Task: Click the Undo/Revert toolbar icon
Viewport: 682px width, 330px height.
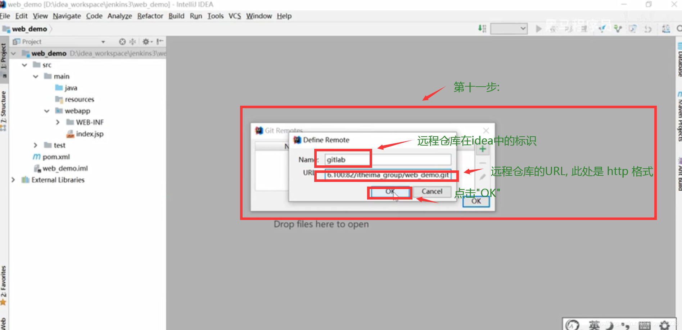Action: click(x=648, y=29)
